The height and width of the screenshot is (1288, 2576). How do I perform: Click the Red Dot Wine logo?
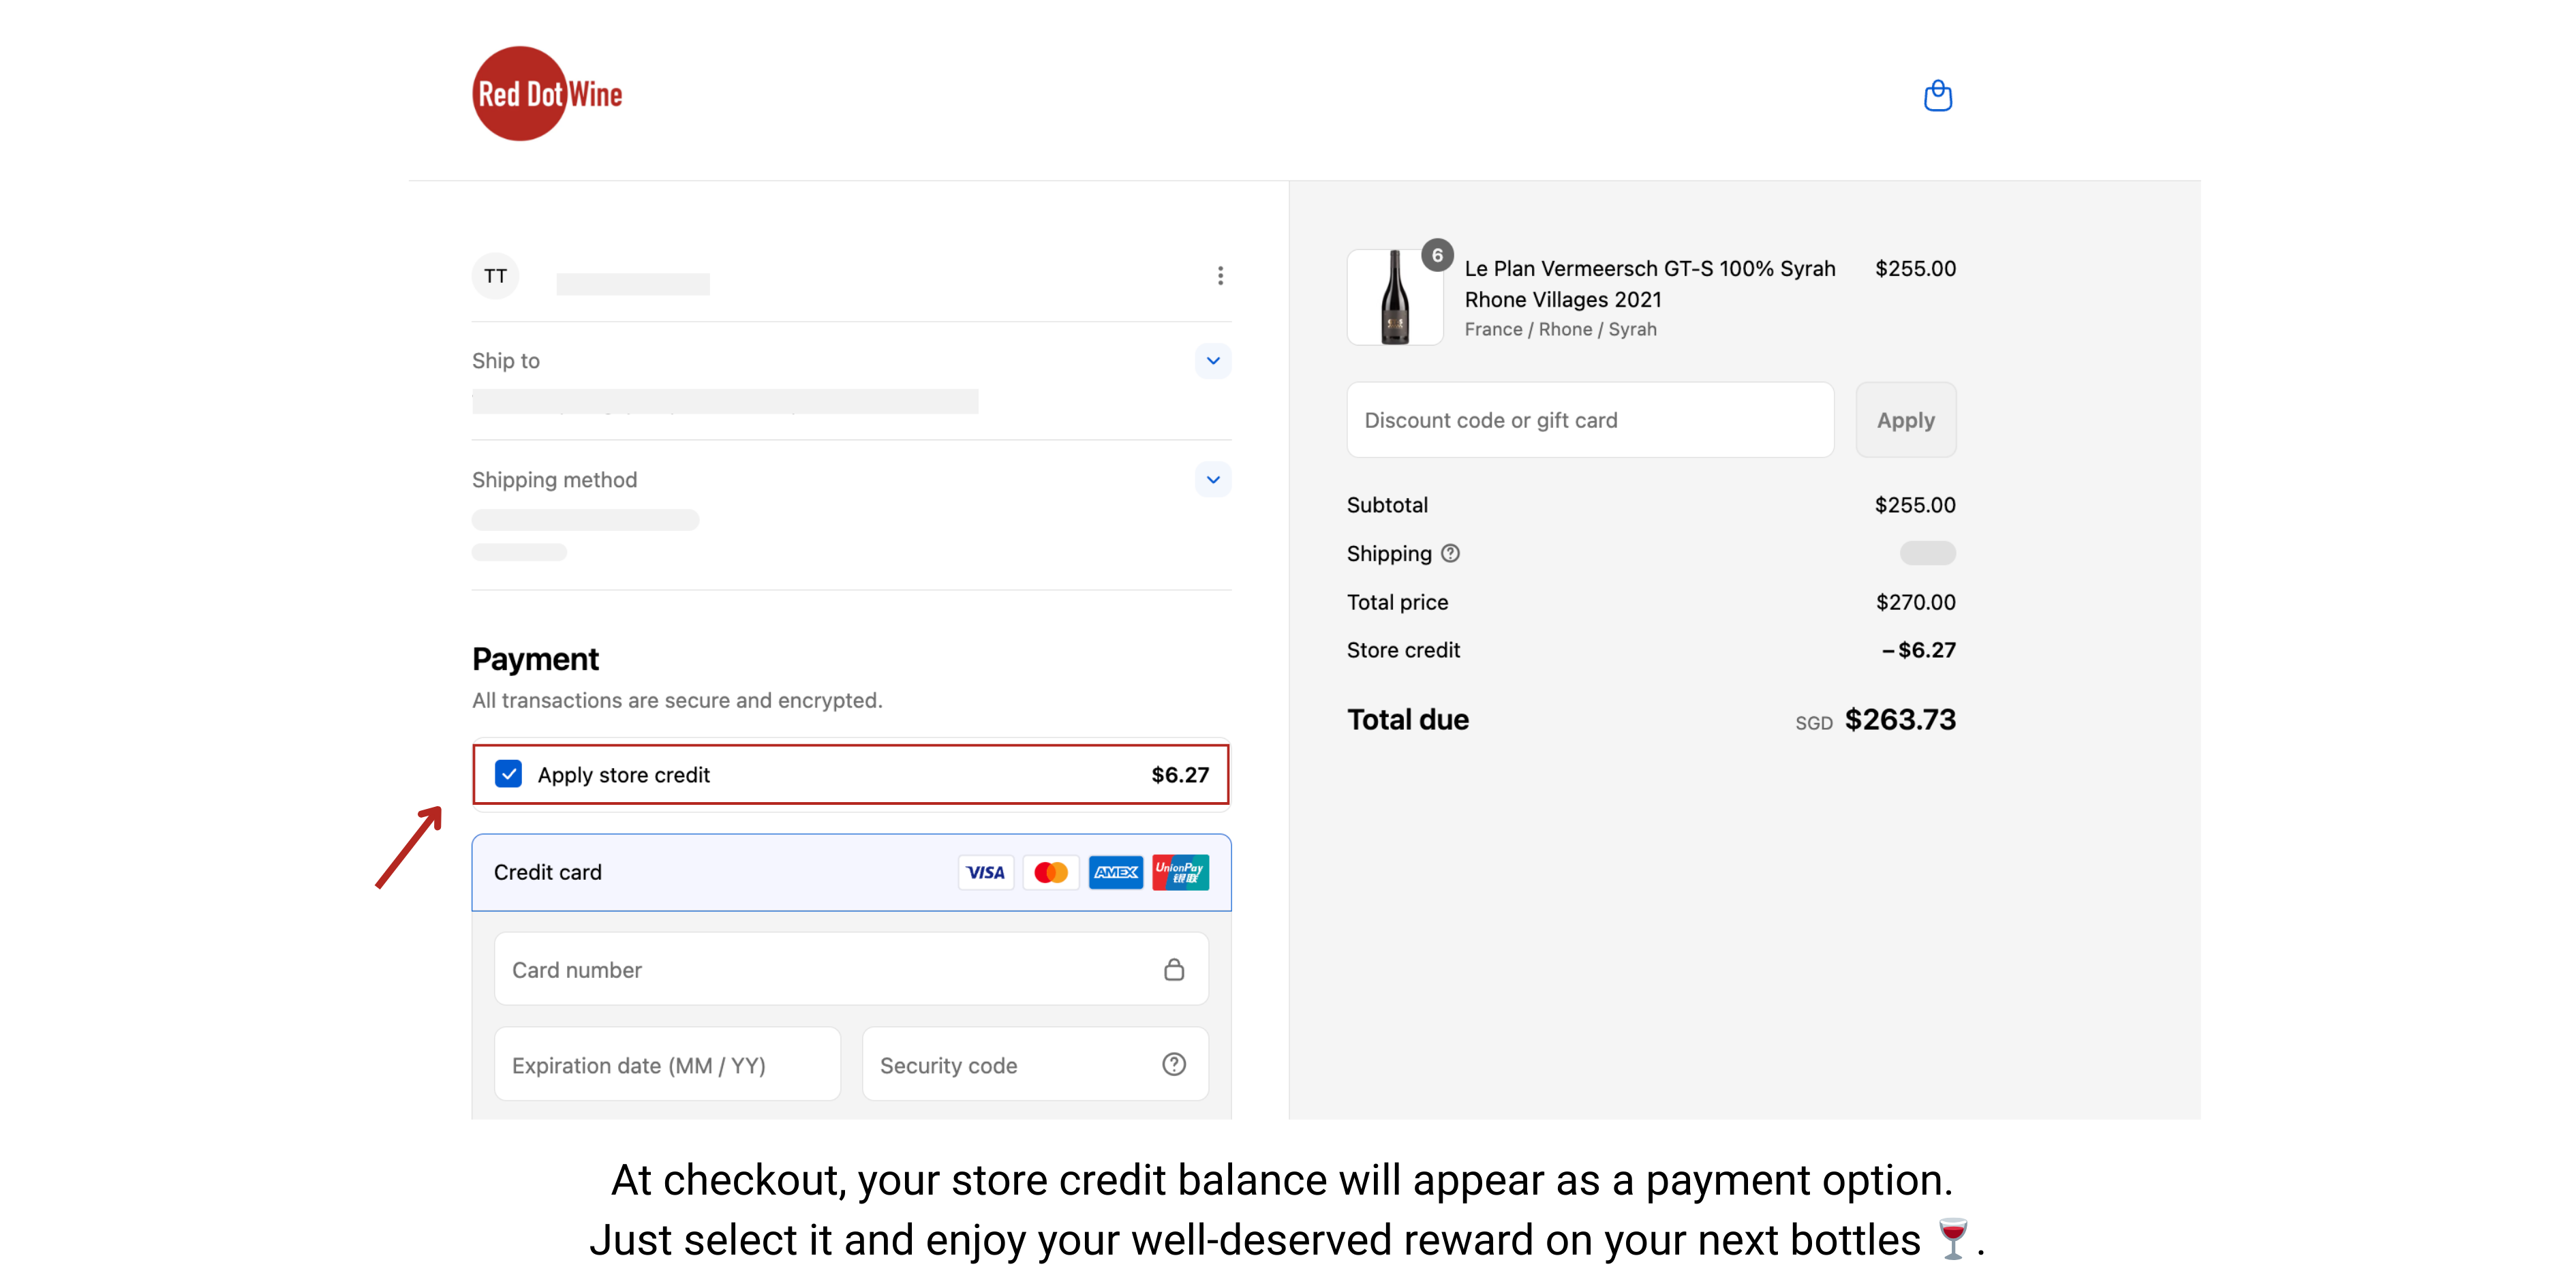click(546, 94)
